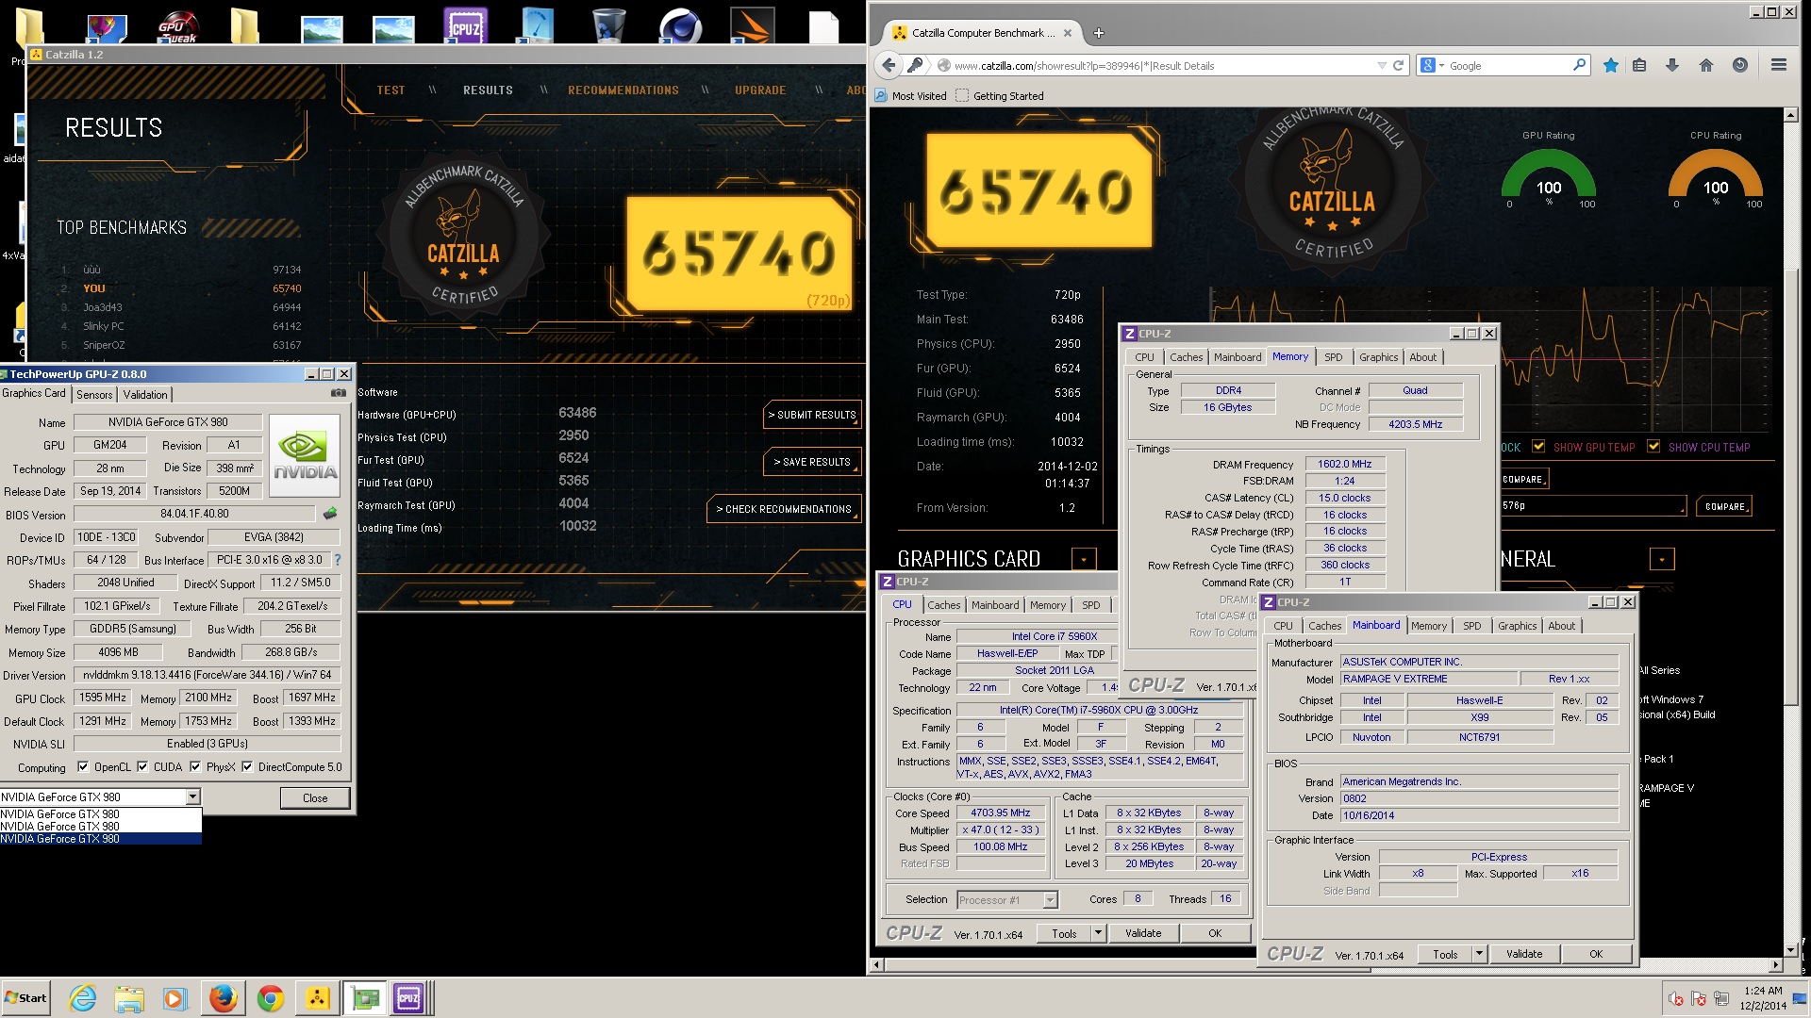The height and width of the screenshot is (1018, 1811).
Task: Open the Firefox hamburger menu
Action: tap(1779, 65)
